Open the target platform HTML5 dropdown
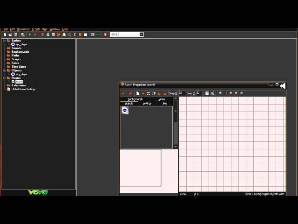Image resolution: width=298 pixels, height=224 pixels. (142, 34)
